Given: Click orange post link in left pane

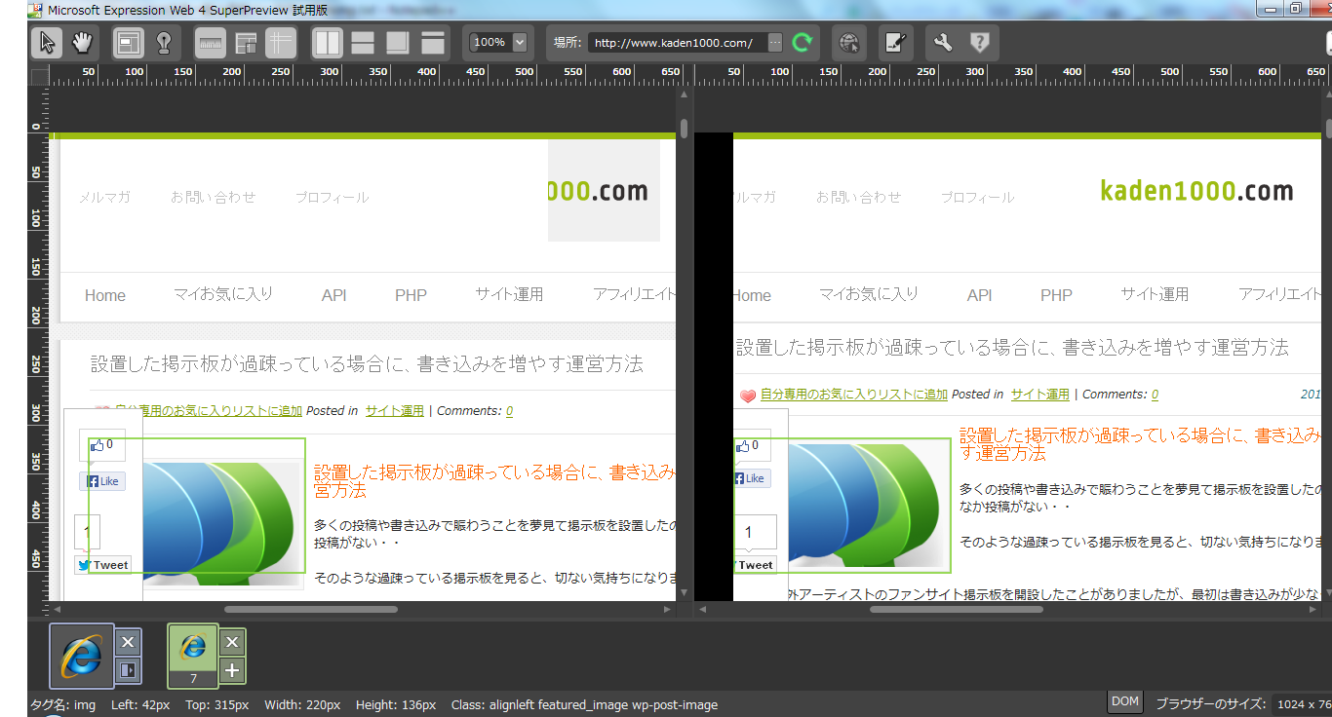Looking at the screenshot, I should (495, 481).
